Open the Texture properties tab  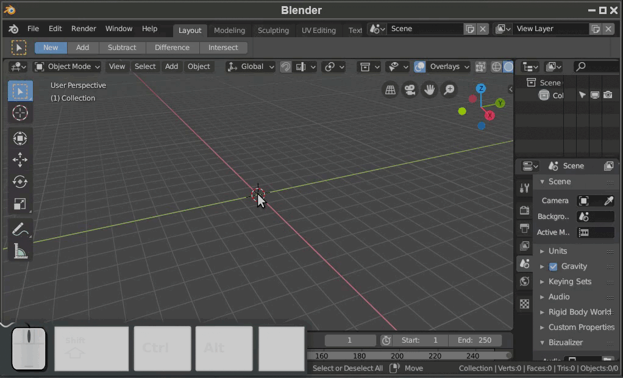524,304
